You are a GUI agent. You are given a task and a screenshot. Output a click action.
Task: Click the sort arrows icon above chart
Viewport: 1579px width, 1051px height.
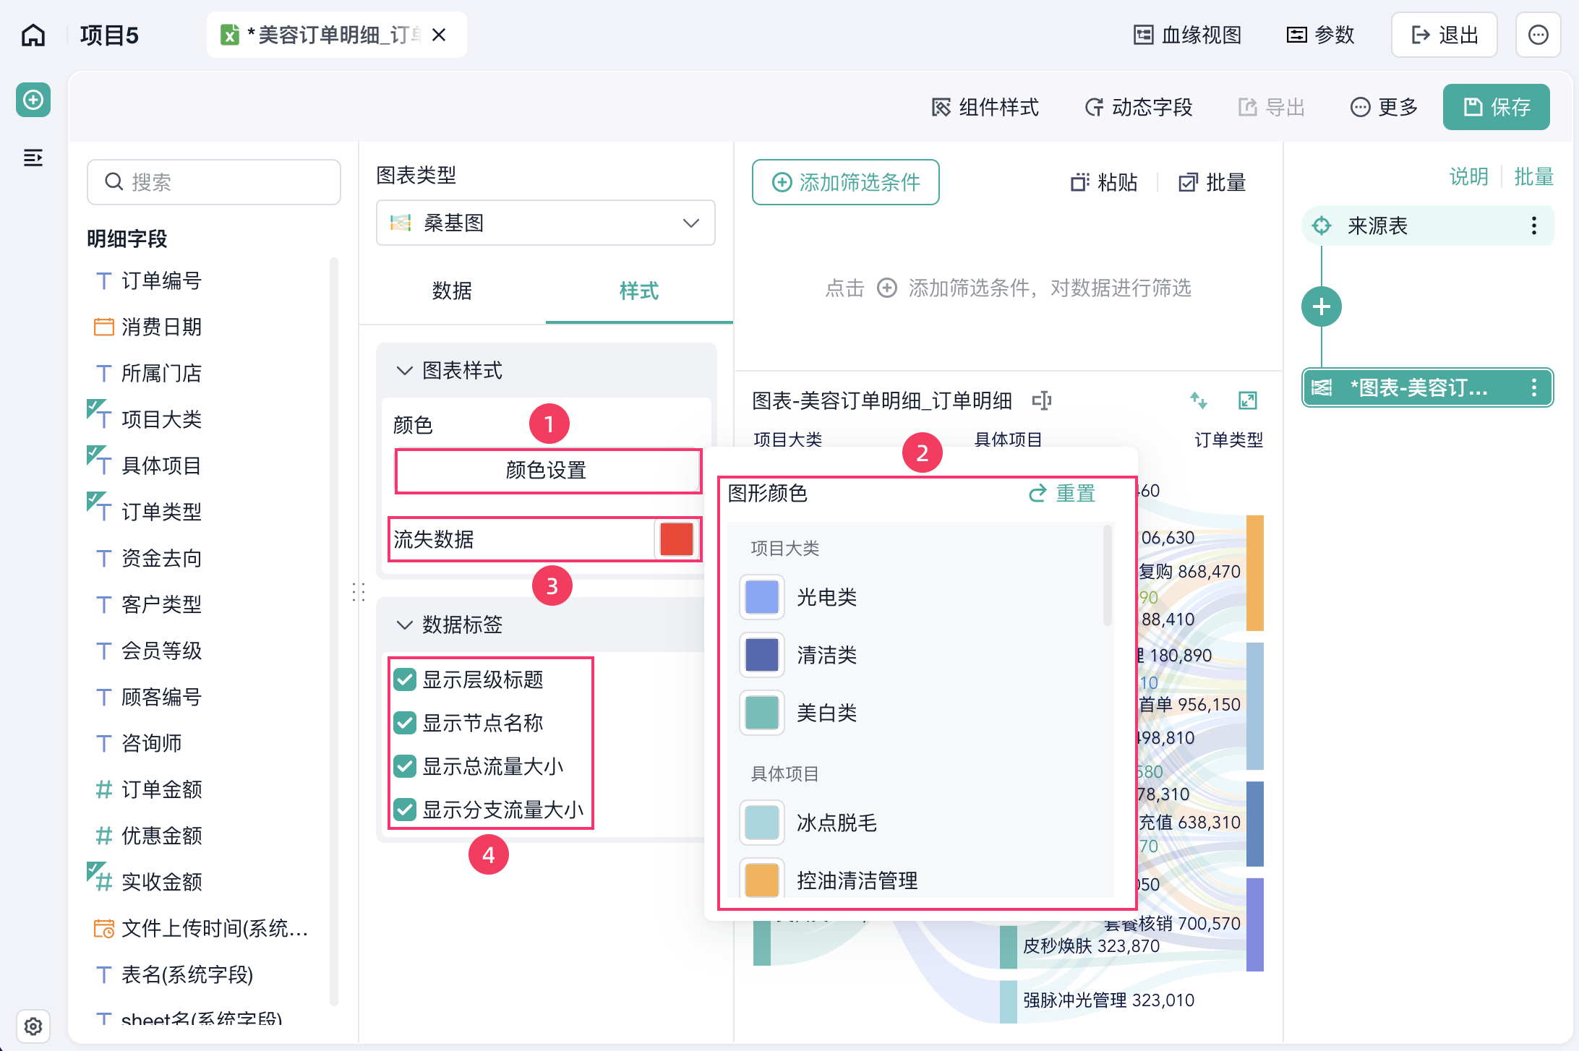point(1199,400)
